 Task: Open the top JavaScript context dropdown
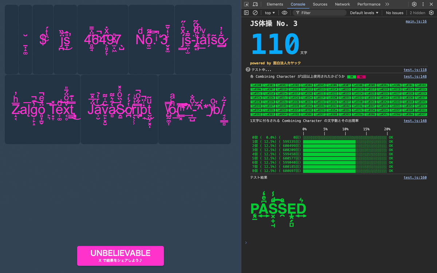(x=270, y=13)
